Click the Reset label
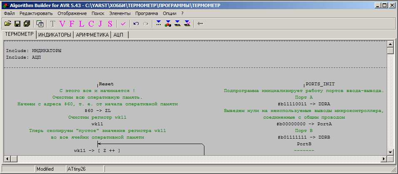Viewport: 398px width, 174px height. (x=106, y=84)
